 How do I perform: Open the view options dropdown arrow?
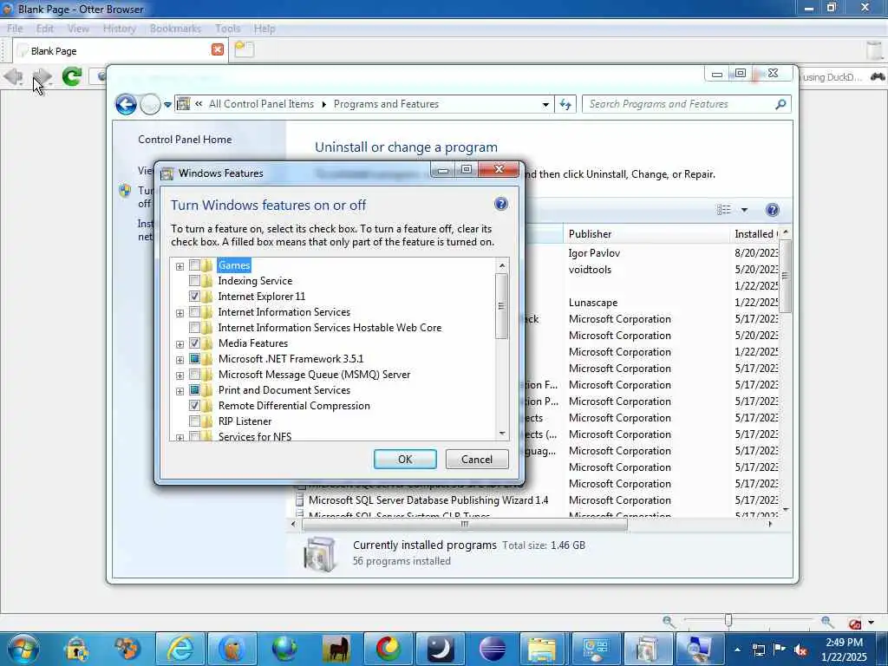pyautogui.click(x=744, y=210)
